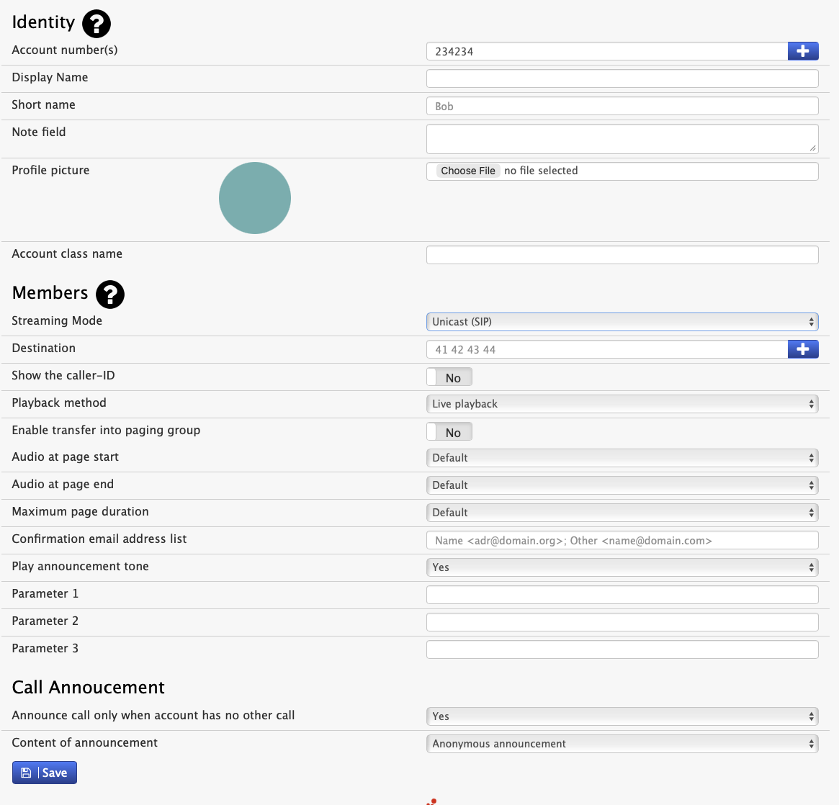Select the Audio at page end dropdown
Image resolution: width=839 pixels, height=805 pixels.
coord(622,485)
